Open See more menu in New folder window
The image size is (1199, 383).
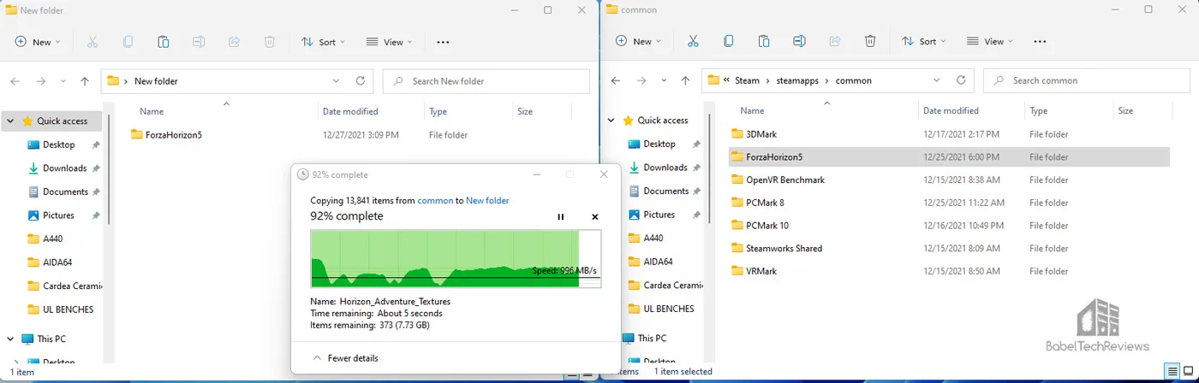(443, 41)
